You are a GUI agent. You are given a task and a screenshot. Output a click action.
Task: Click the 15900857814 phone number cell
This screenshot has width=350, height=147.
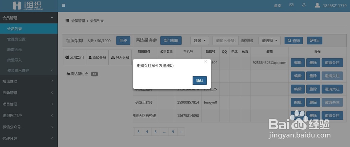point(188,102)
